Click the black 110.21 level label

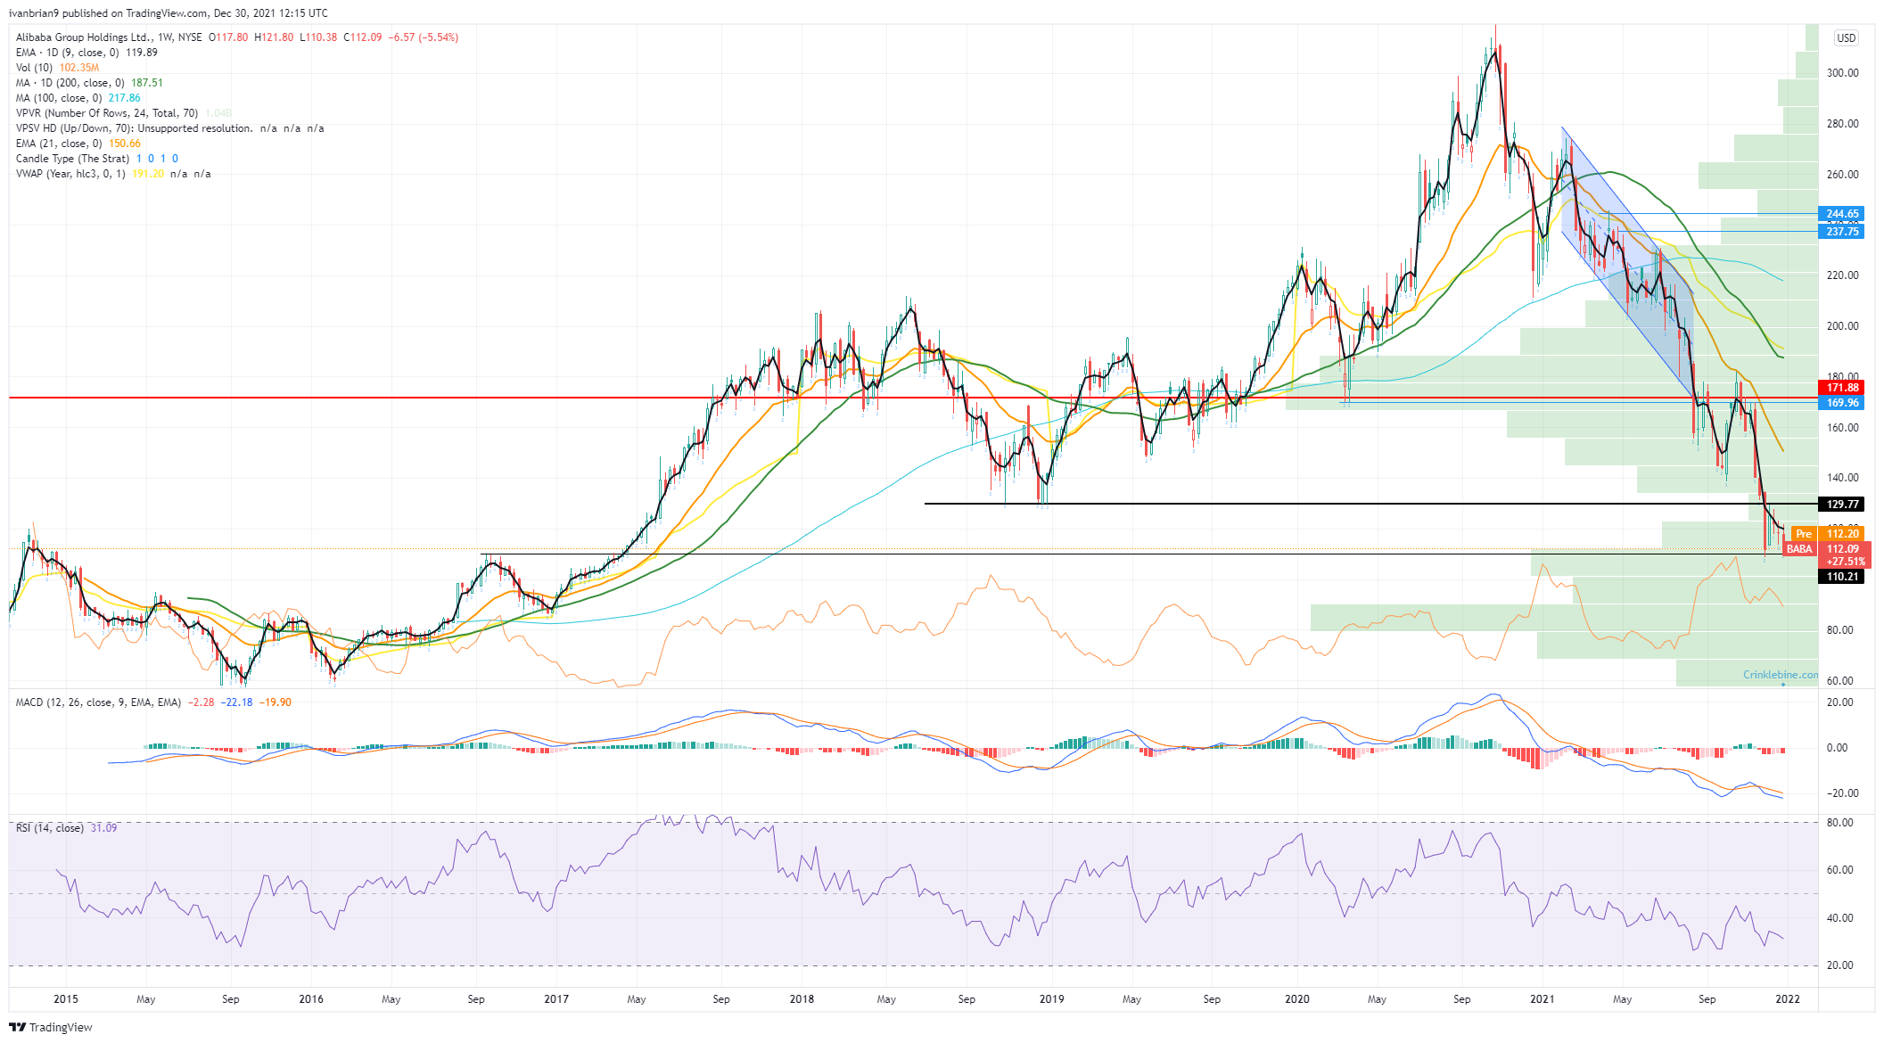point(1841,577)
